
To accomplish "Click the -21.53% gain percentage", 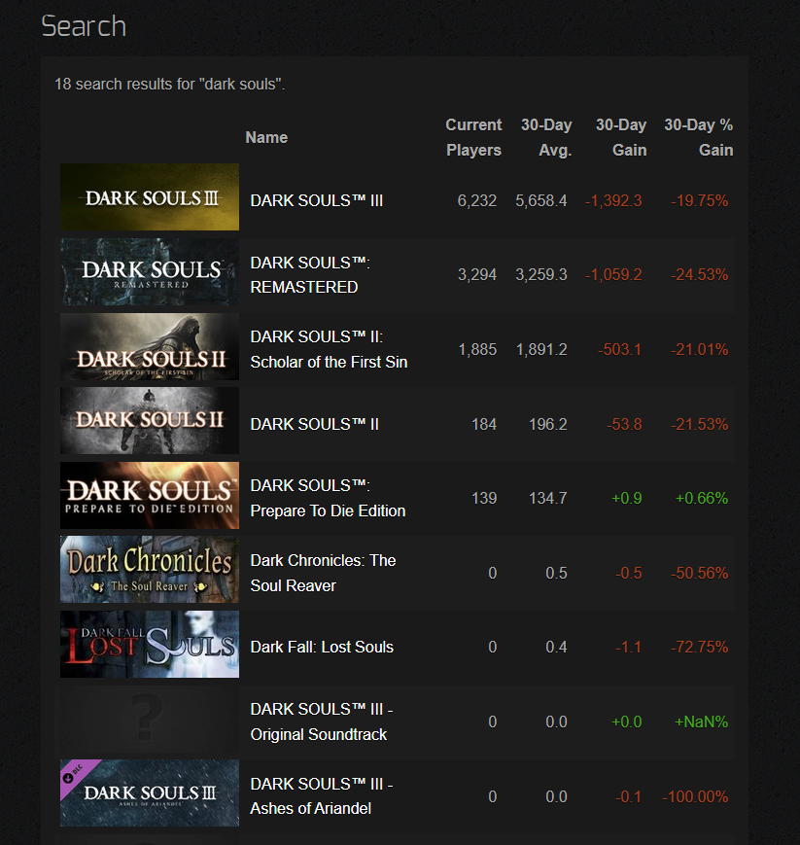I will coord(699,424).
